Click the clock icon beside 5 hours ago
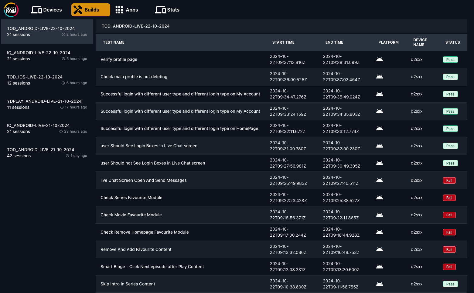Viewport: 474px width, 293px height. 63,59
